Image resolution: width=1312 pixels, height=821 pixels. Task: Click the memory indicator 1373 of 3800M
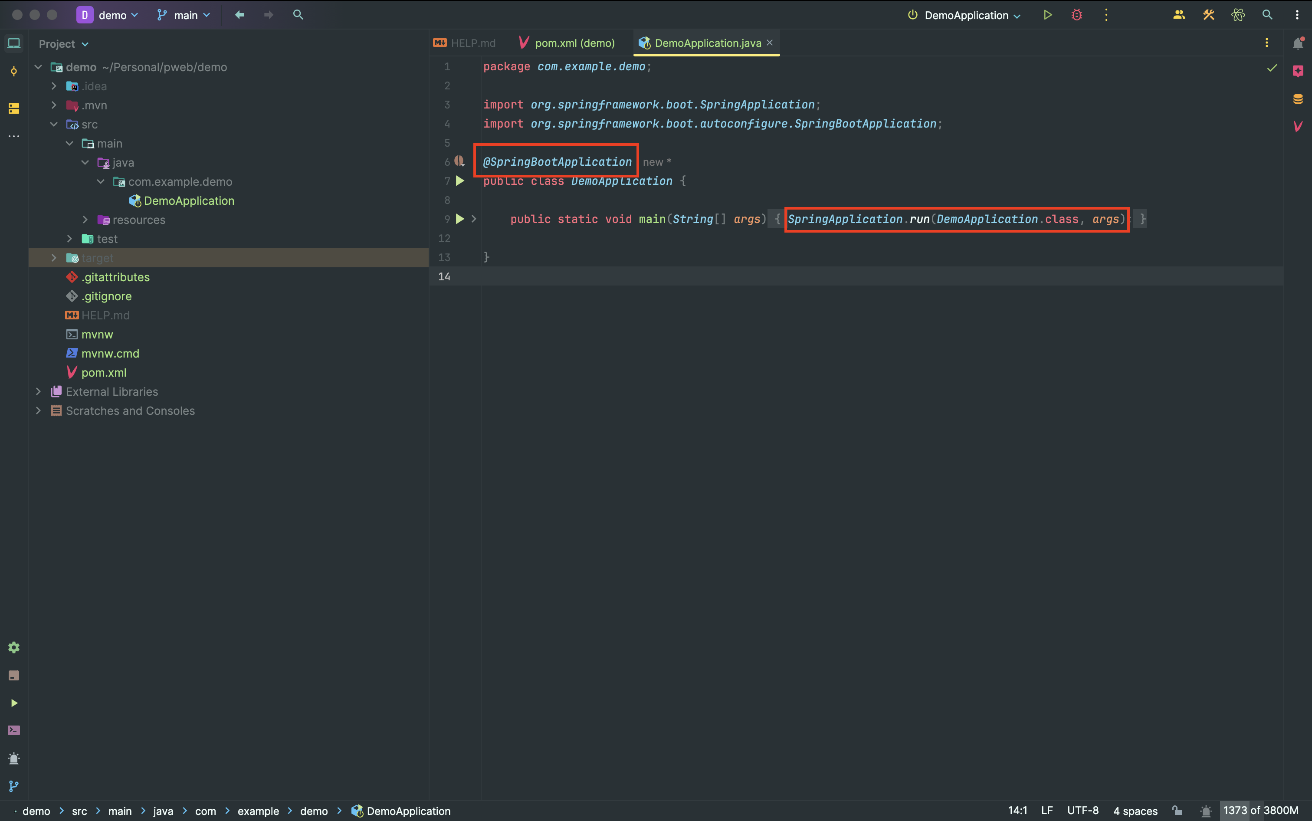[1260, 811]
